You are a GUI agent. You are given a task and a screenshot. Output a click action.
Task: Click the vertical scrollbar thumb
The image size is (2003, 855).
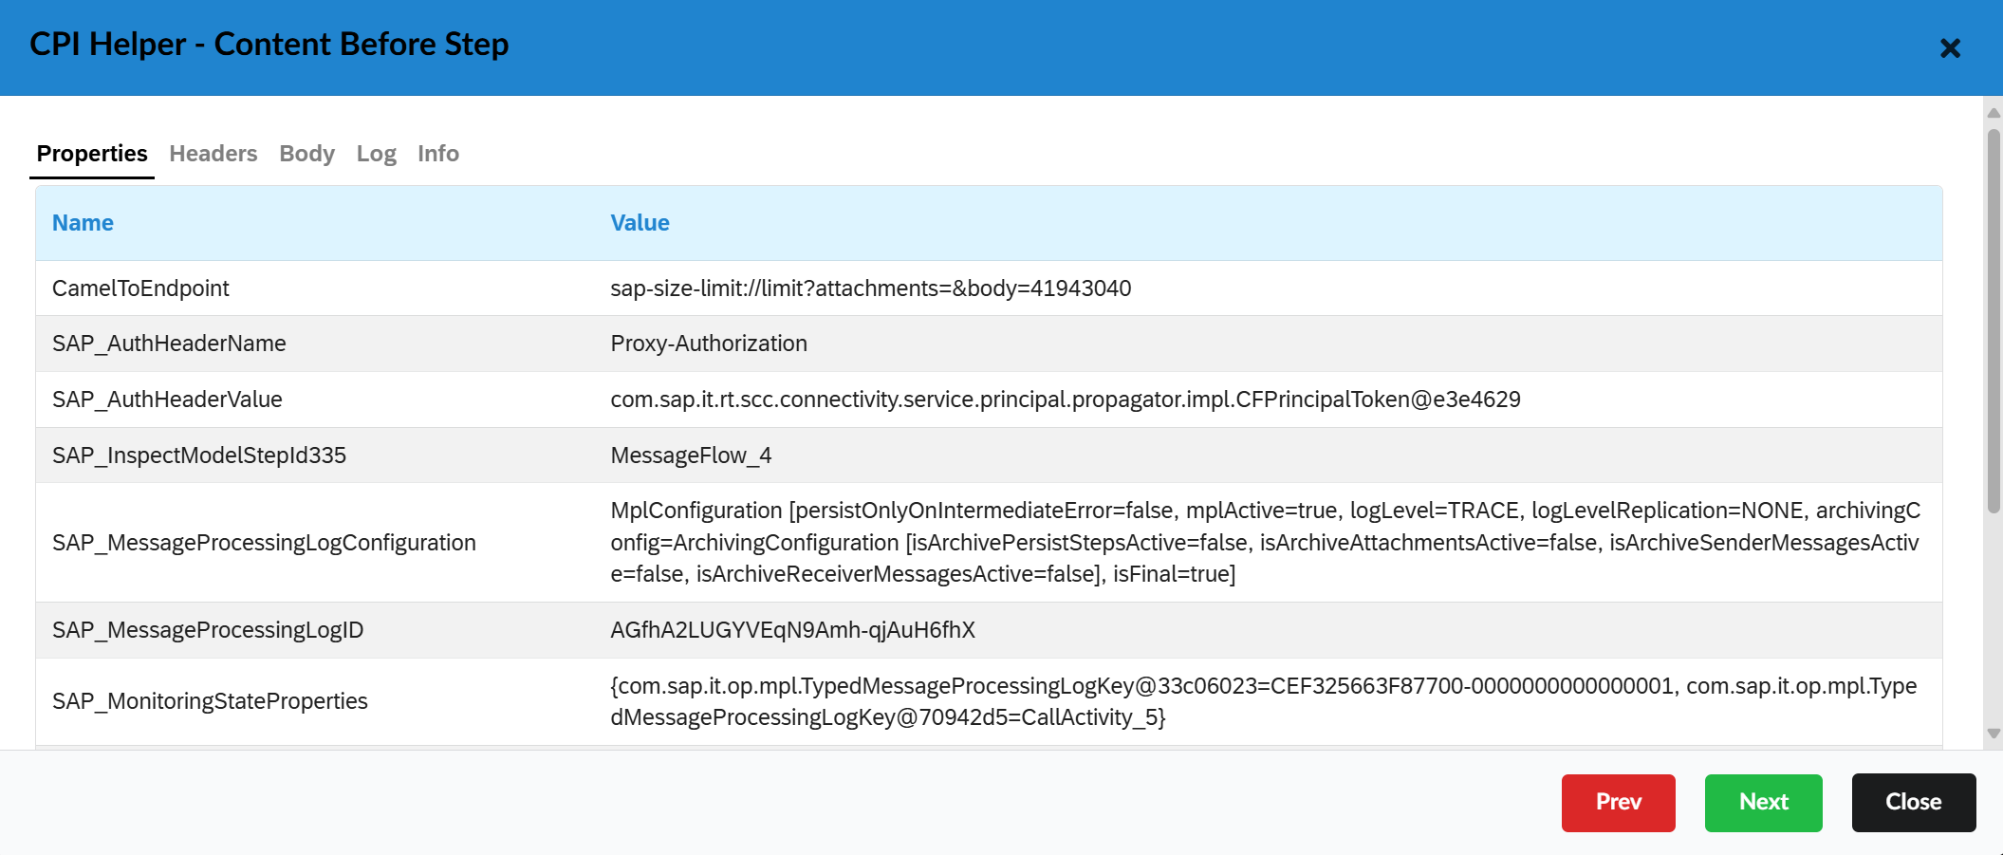coord(1994,323)
